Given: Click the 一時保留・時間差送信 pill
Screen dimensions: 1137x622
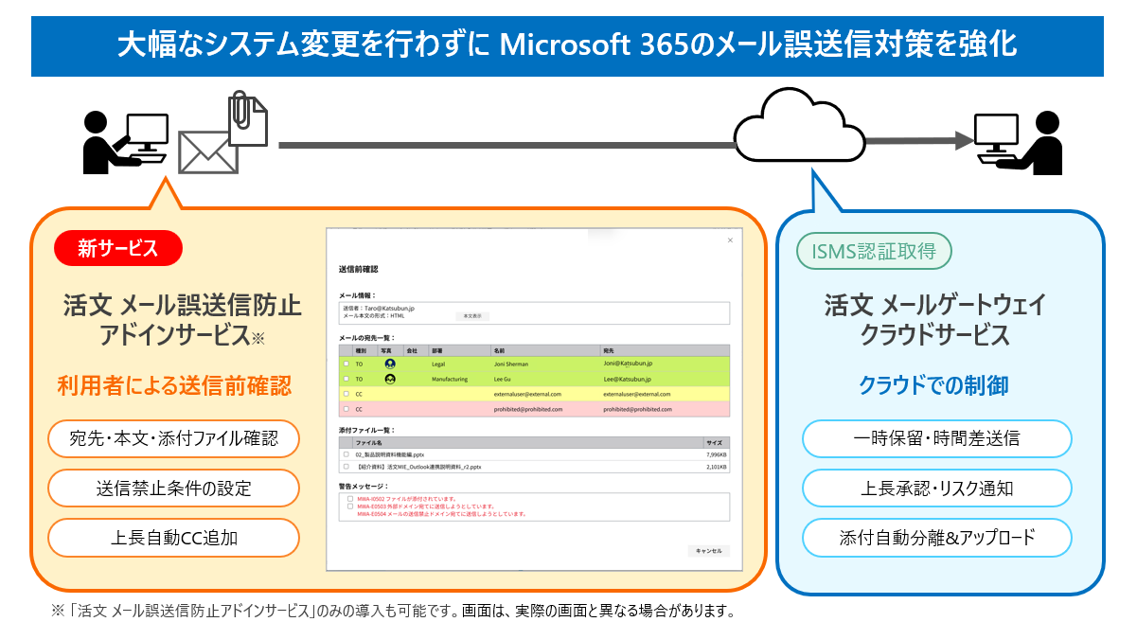Looking at the screenshot, I should 937,439.
